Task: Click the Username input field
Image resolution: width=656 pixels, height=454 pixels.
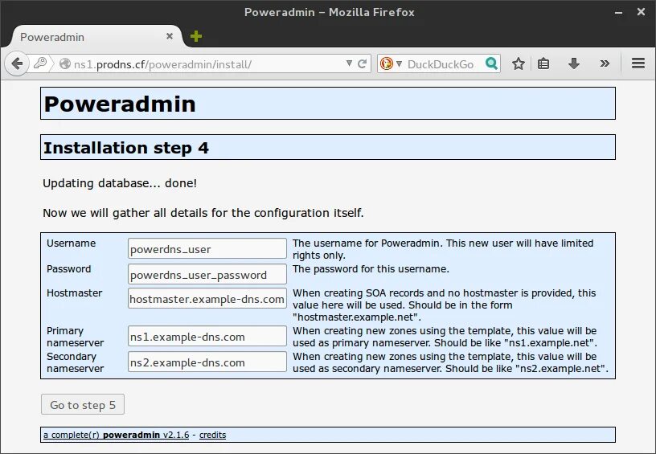Action: click(207, 248)
